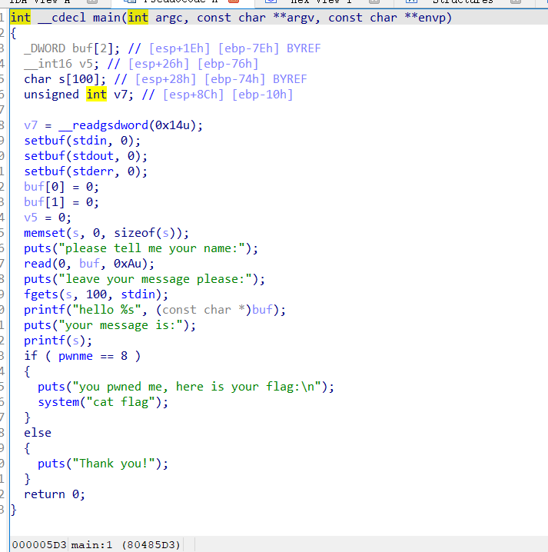This screenshot has height=552, width=548.
Task: Click the "please tell me your name:" string
Action: point(151,248)
